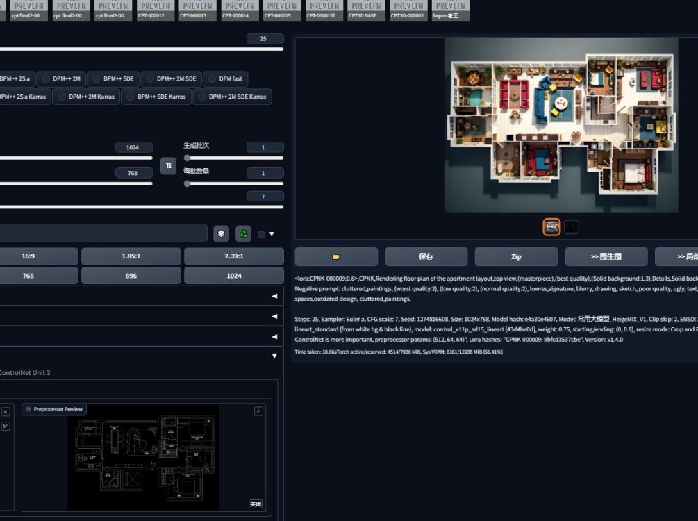Edit the height value field 768
This screenshot has height=521, width=698.
(x=134, y=173)
